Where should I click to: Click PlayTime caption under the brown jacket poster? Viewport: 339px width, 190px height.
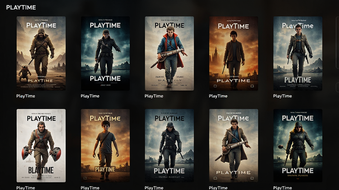218,96
